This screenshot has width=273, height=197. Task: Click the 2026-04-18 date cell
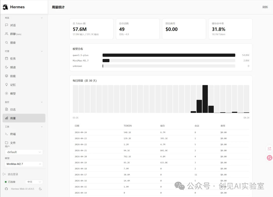(x=81, y=168)
